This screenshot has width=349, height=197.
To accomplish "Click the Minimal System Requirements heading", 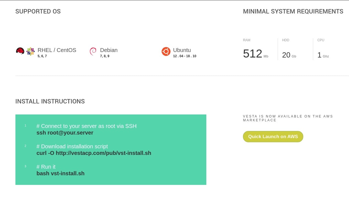I will 293,12.
